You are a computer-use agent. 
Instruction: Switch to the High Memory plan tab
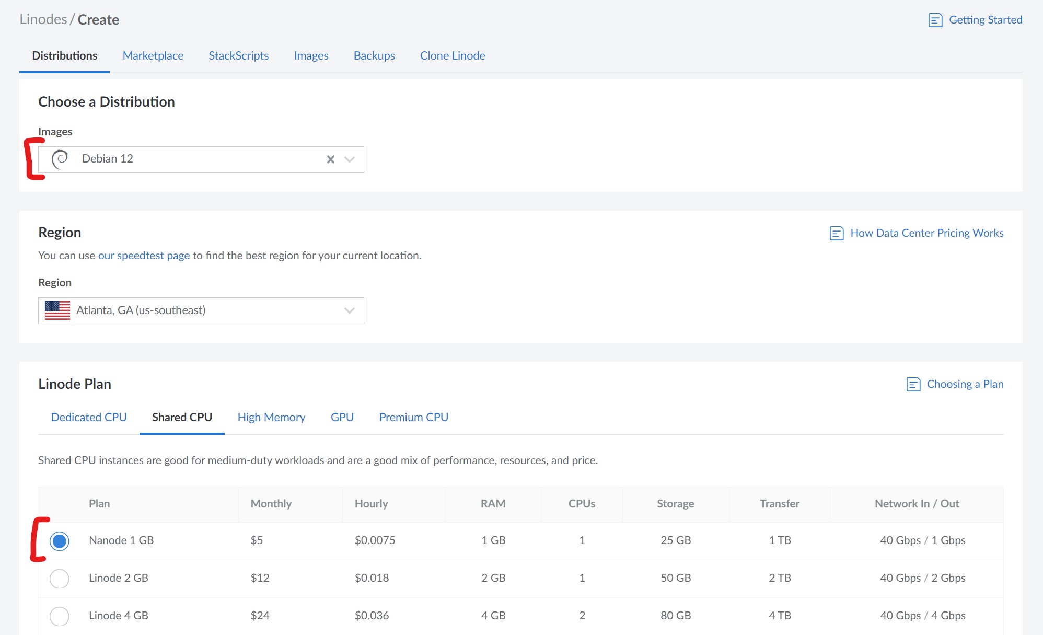tap(271, 417)
